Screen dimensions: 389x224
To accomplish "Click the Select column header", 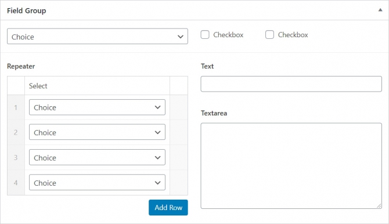I will (38, 86).
